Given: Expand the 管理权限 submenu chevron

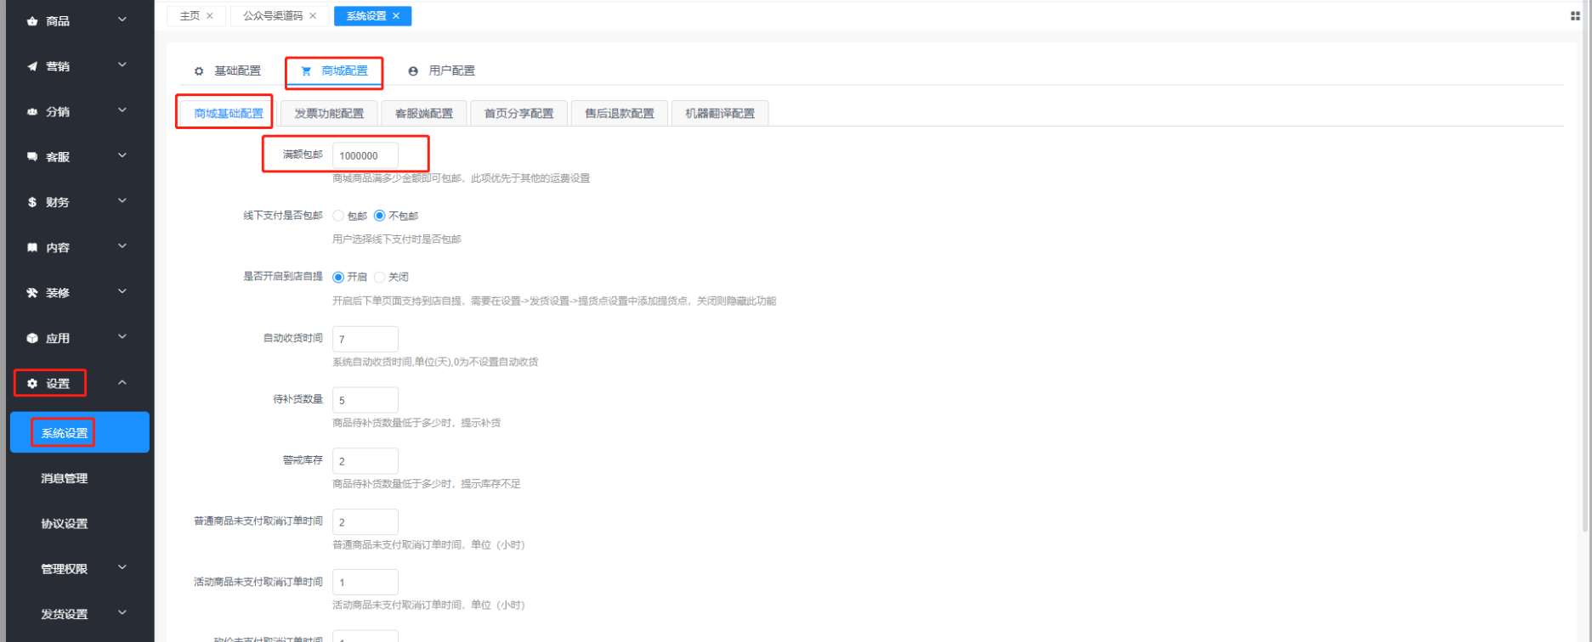Looking at the screenshot, I should pyautogui.click(x=122, y=567).
